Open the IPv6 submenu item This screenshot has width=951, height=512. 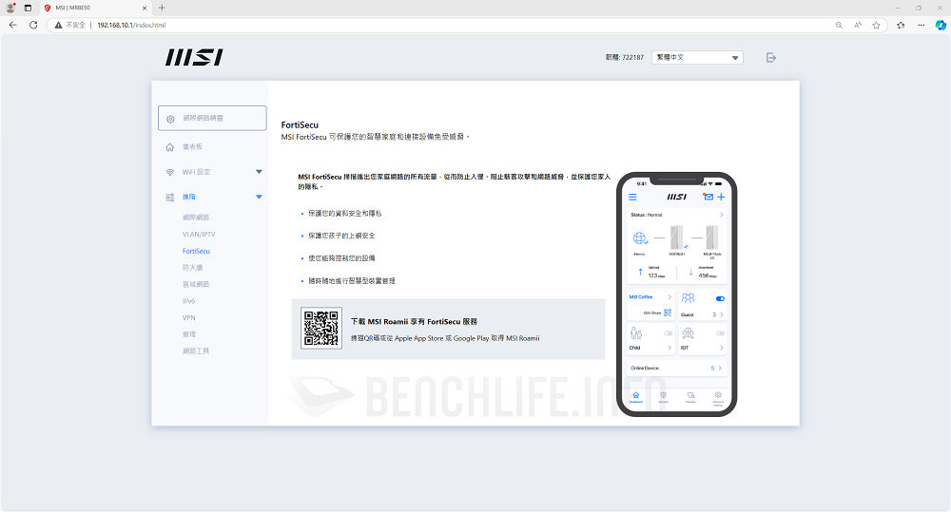188,301
